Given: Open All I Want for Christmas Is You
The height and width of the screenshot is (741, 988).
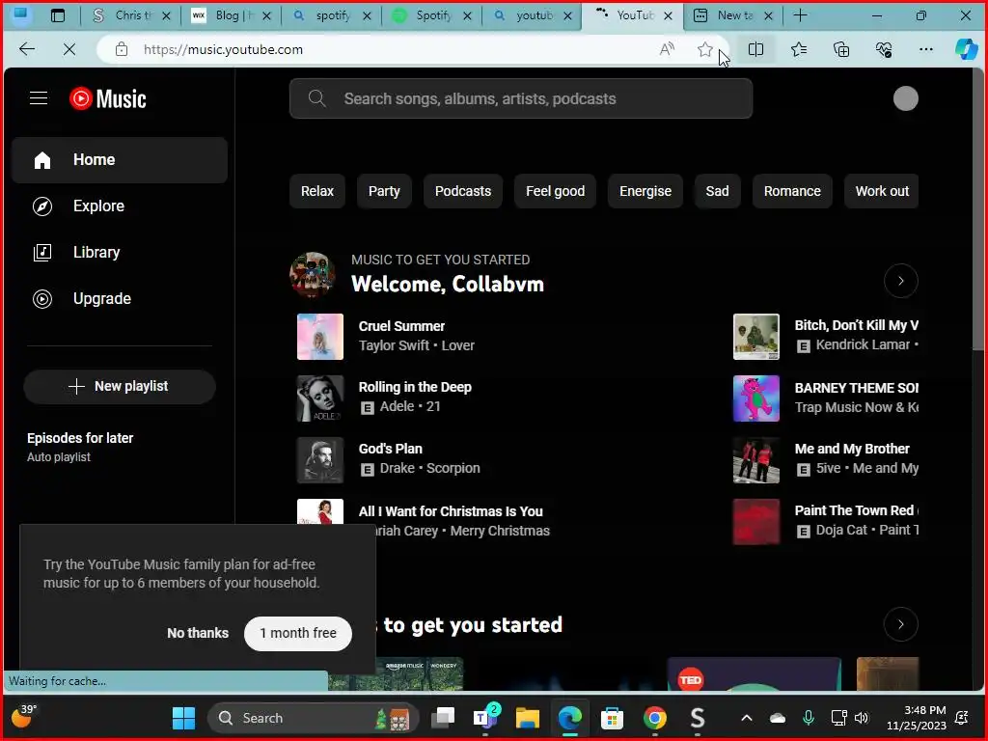Looking at the screenshot, I should pyautogui.click(x=451, y=511).
